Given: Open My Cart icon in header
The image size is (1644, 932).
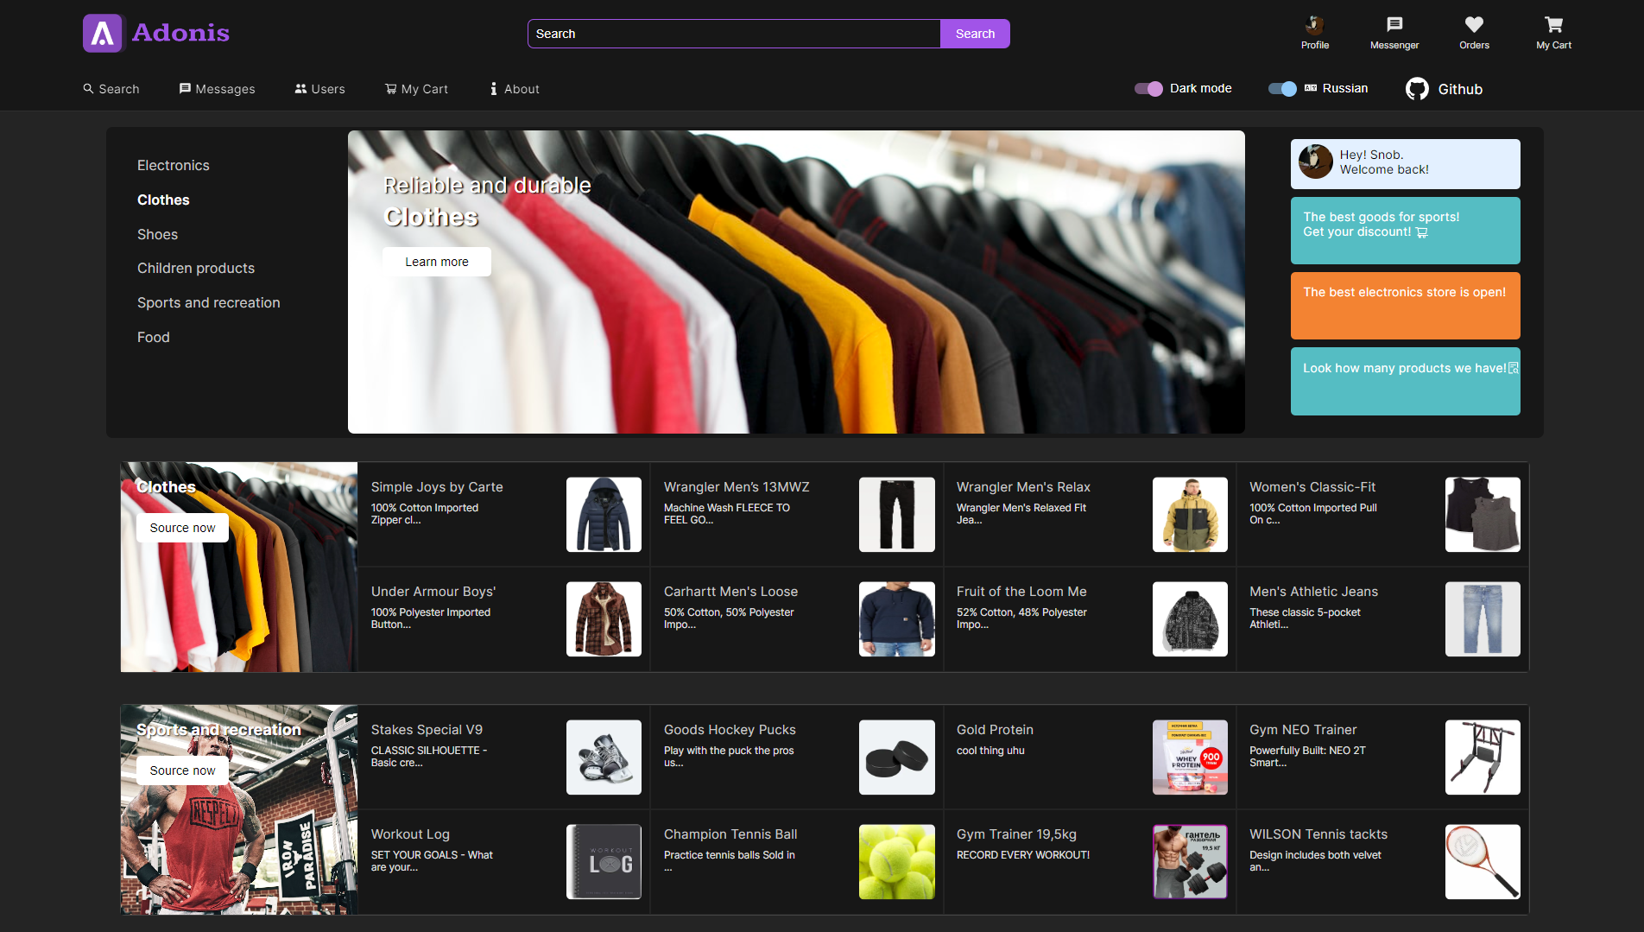Looking at the screenshot, I should tap(1553, 24).
